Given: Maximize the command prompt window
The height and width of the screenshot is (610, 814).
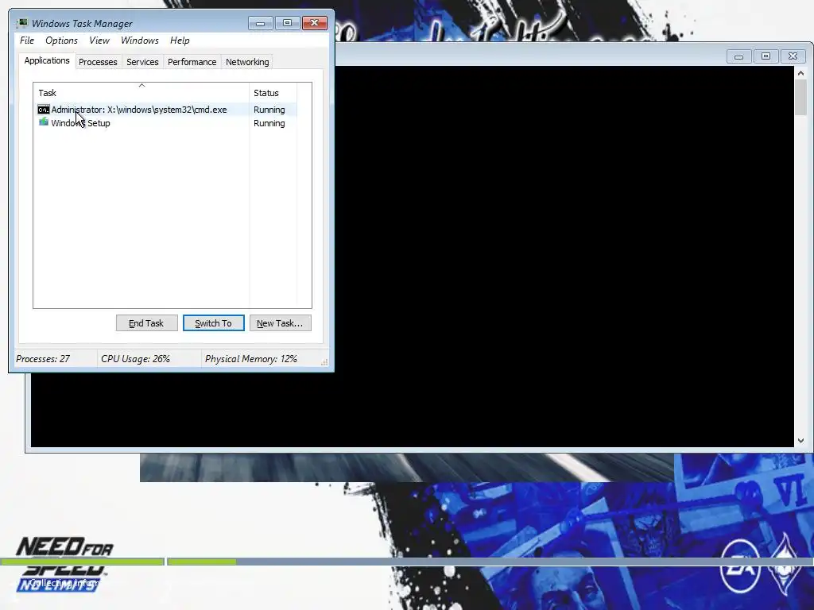Looking at the screenshot, I should click(x=766, y=56).
